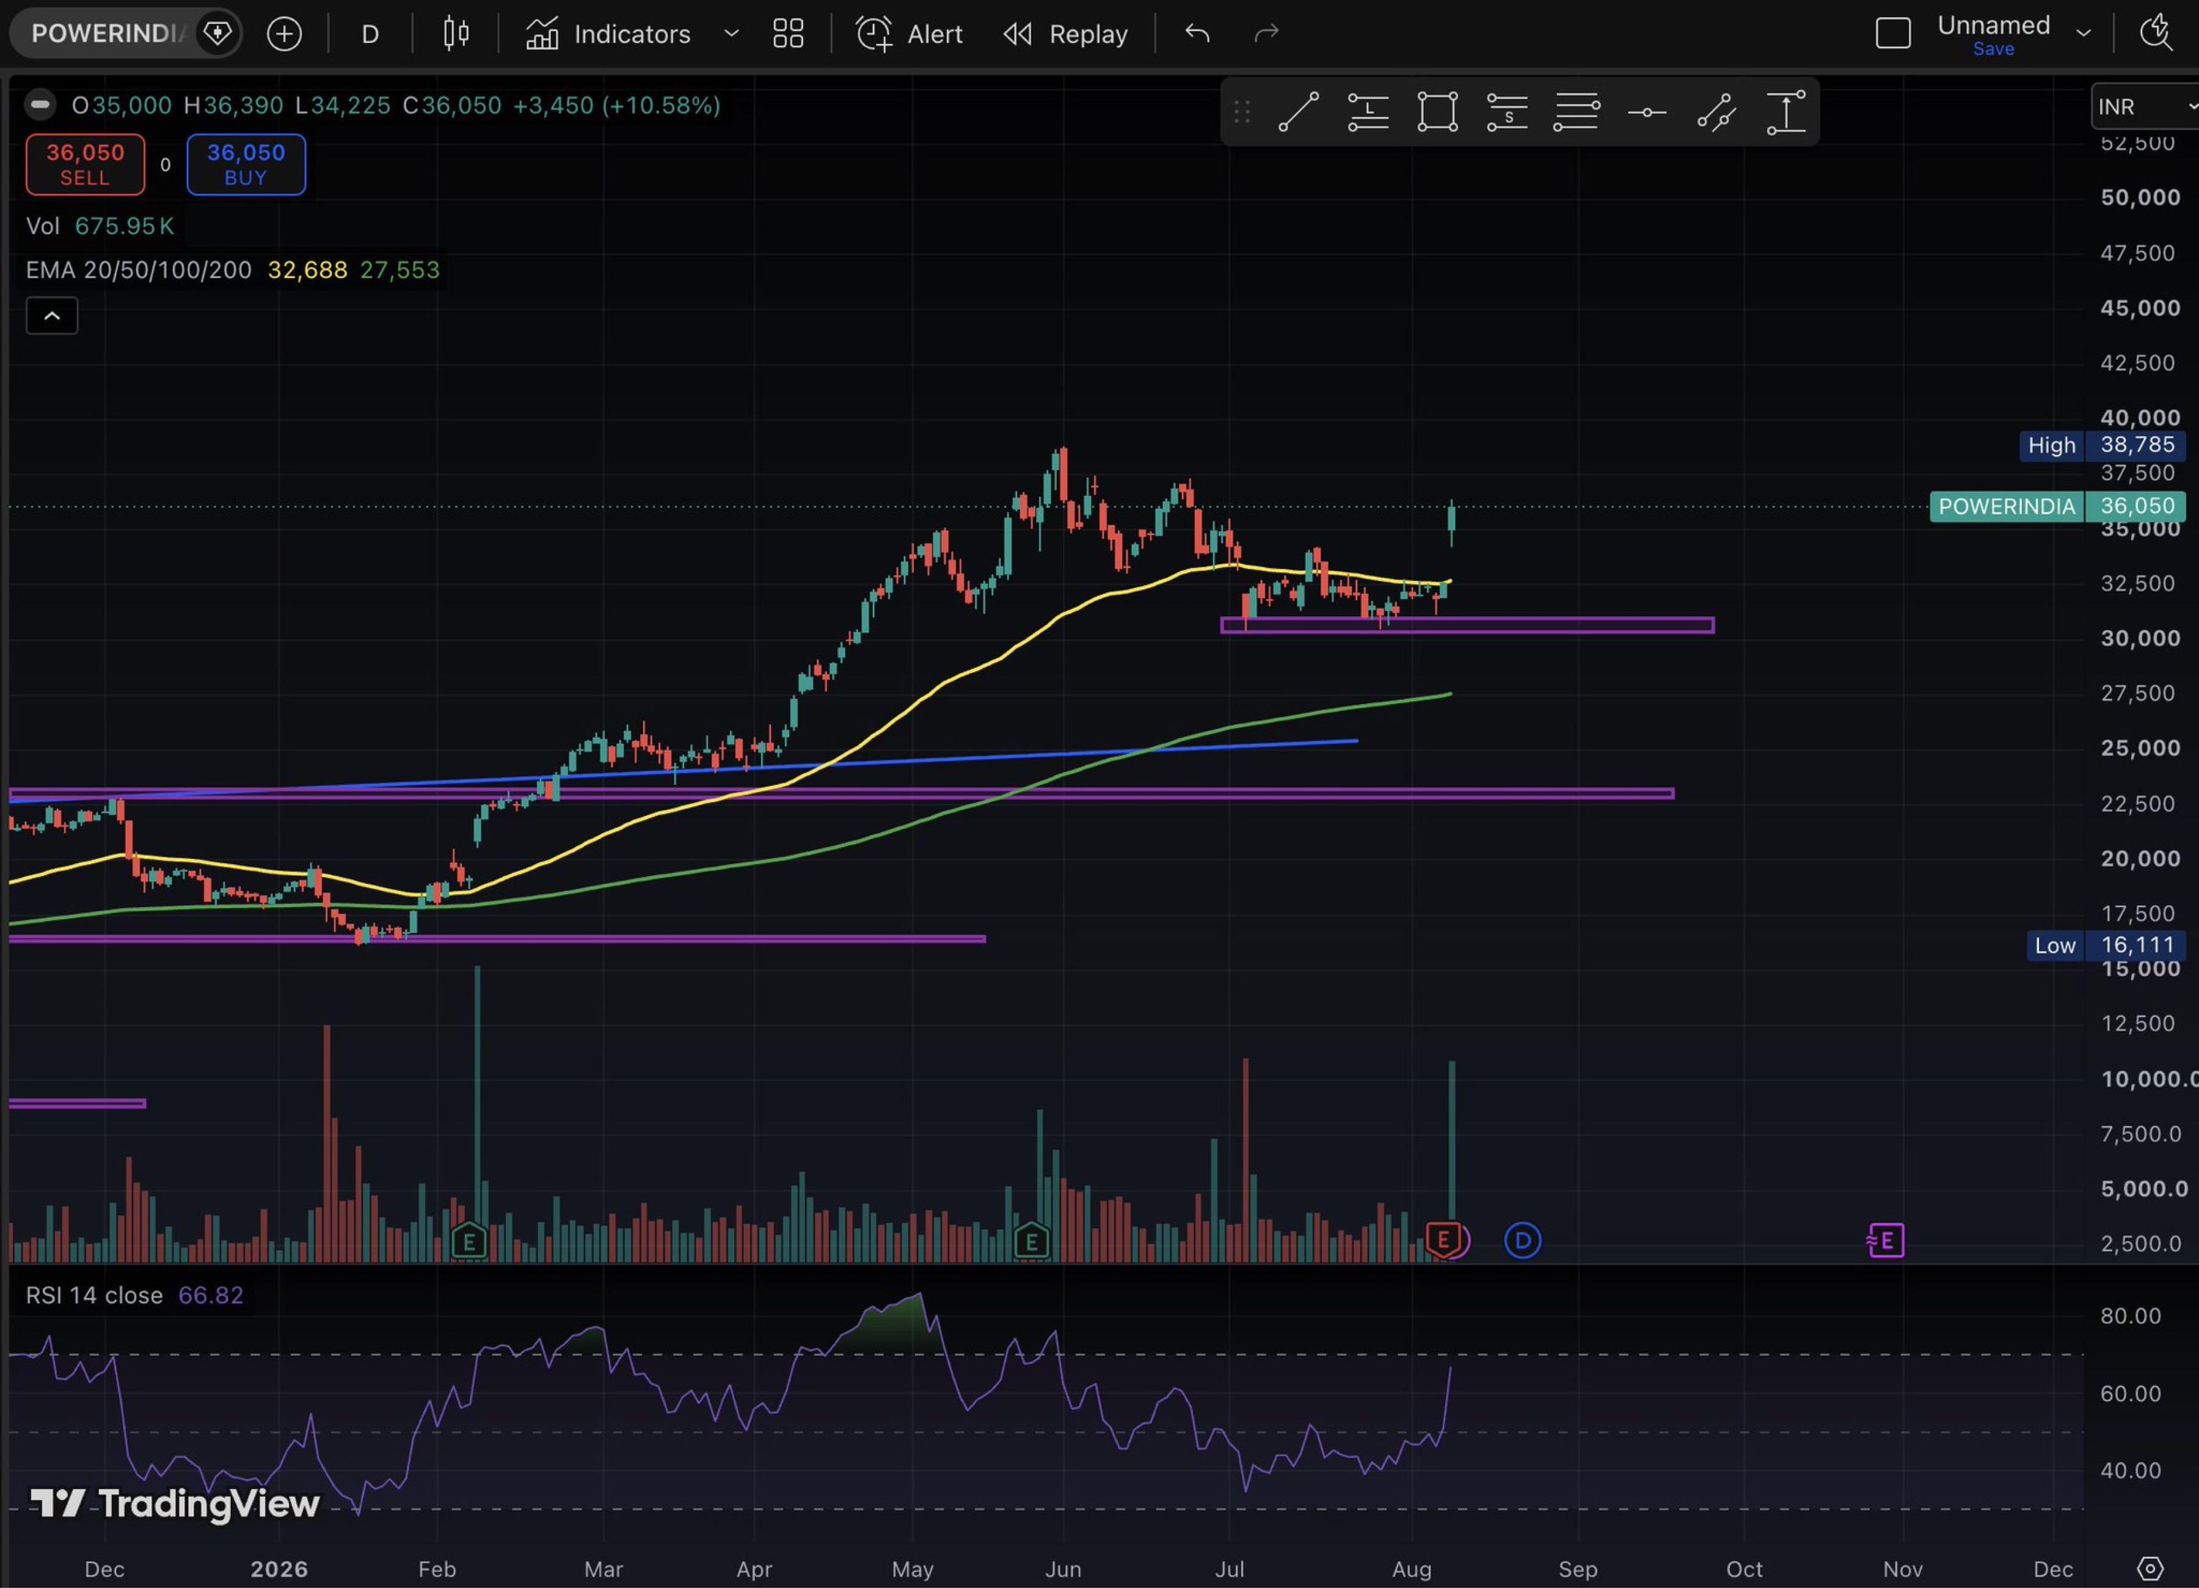Create a new Alert

pos(908,34)
